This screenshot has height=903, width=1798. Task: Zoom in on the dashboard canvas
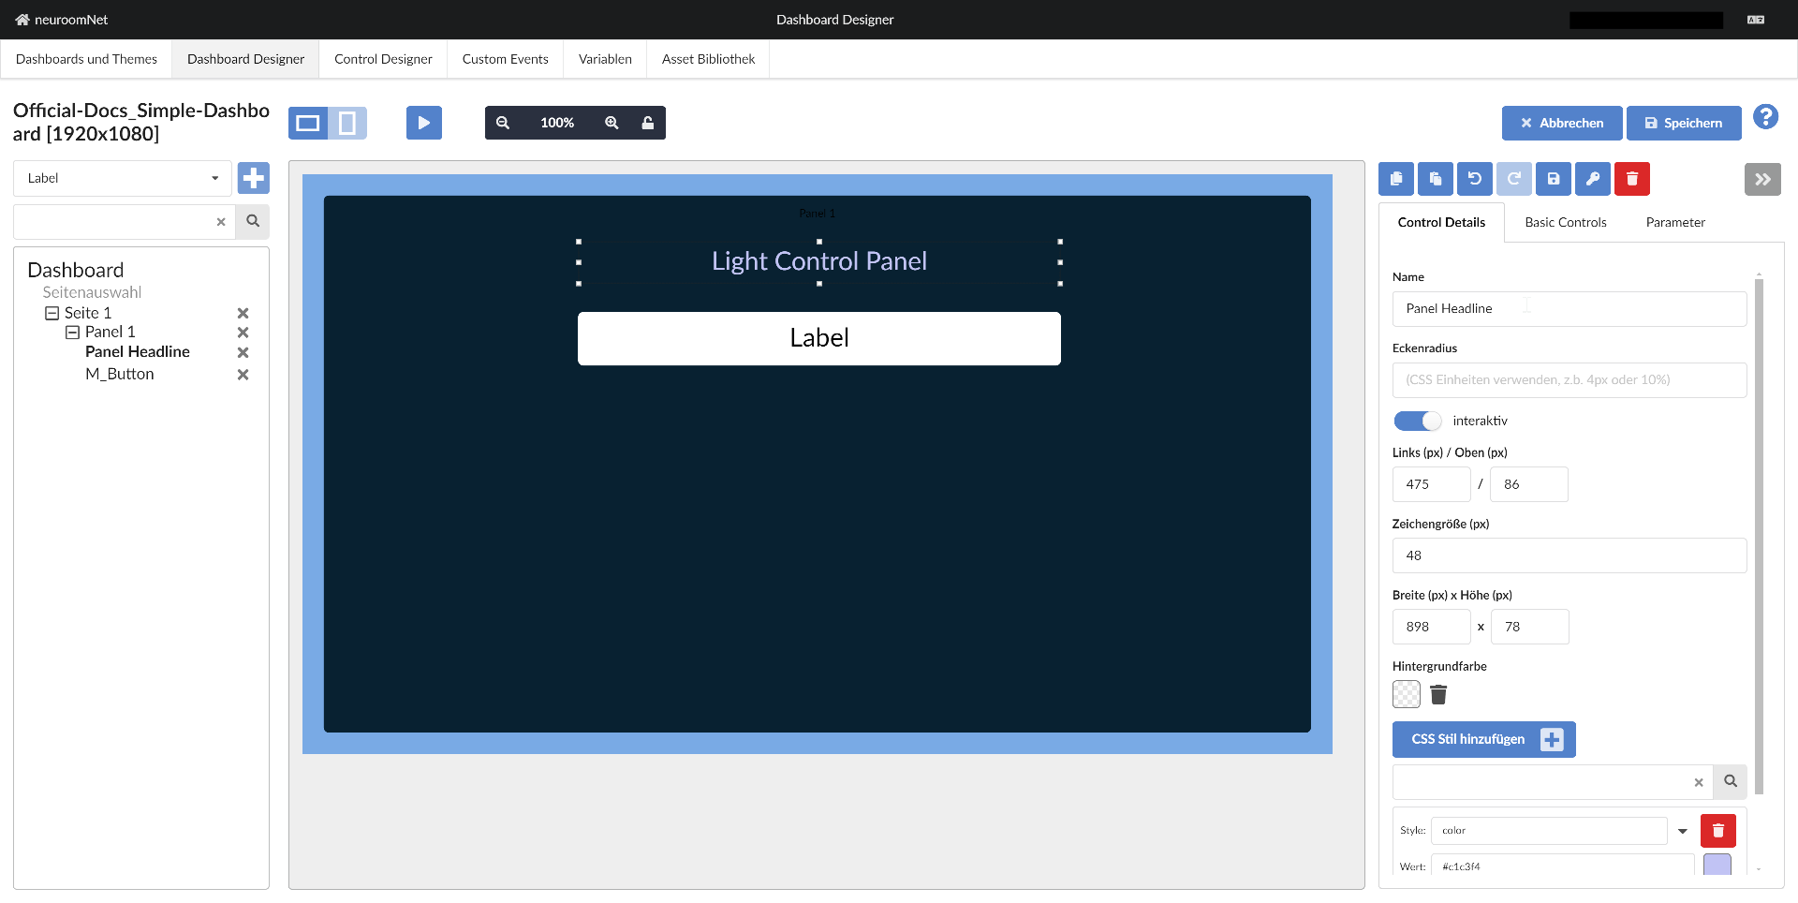(612, 122)
